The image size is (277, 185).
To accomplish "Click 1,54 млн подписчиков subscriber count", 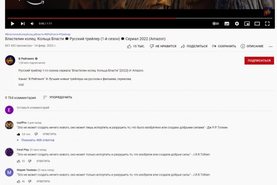I will point(32,63).
